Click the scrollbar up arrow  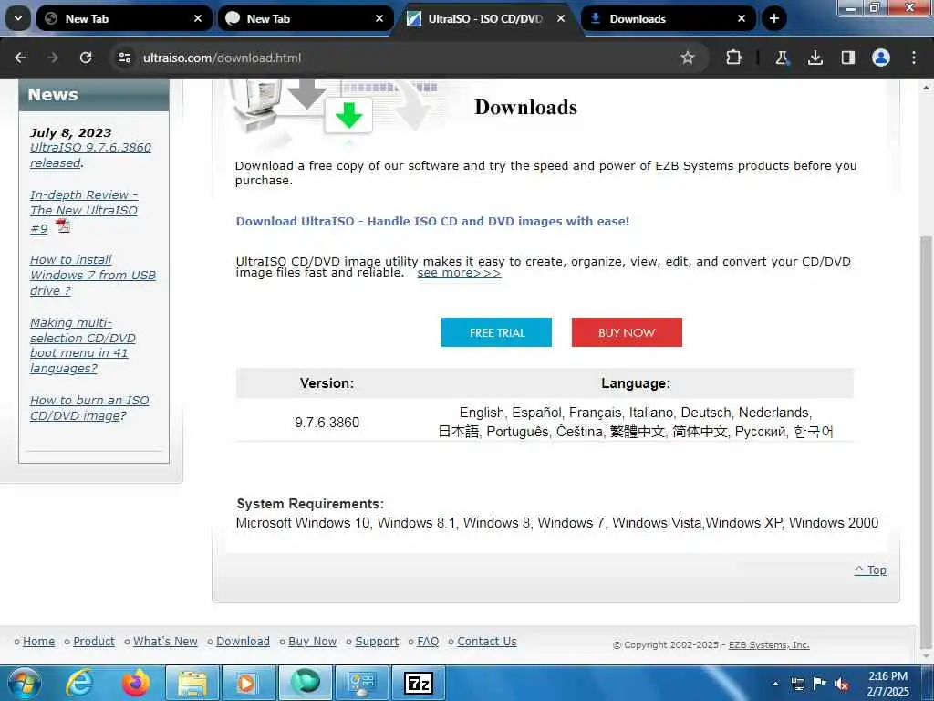(926, 88)
